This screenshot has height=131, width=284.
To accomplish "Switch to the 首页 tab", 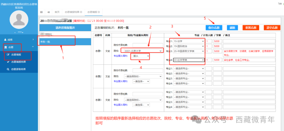I will point(57,12).
